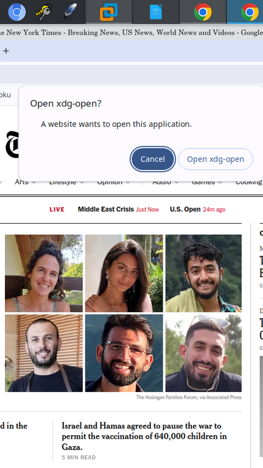Launch the keys password manager icon

point(44,12)
